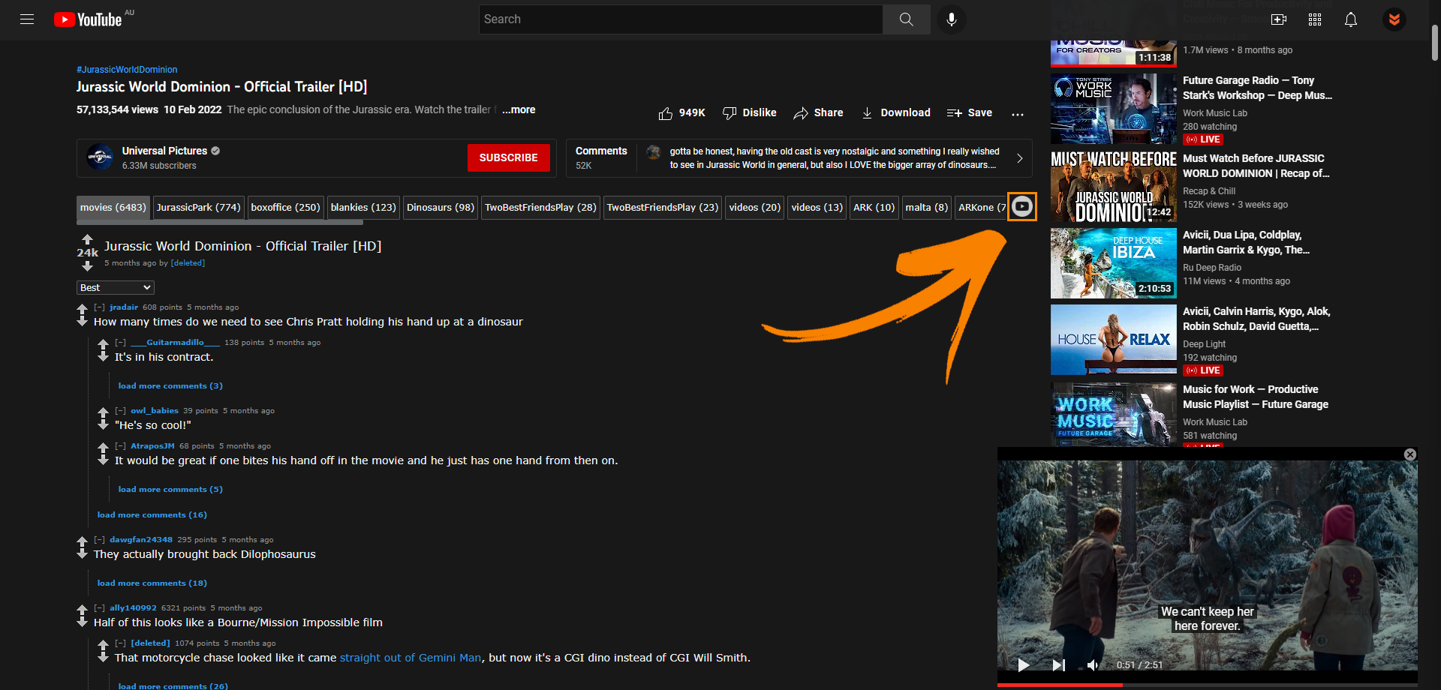Image resolution: width=1441 pixels, height=690 pixels.
Task: Mute the miniplayer volume
Action: click(1093, 664)
